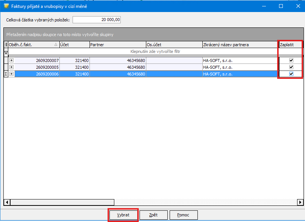Screen dimensions: 305x222
Task: Click filter row 'Klepnutím zde vytvoříte filtr'
Action: click(x=153, y=51)
